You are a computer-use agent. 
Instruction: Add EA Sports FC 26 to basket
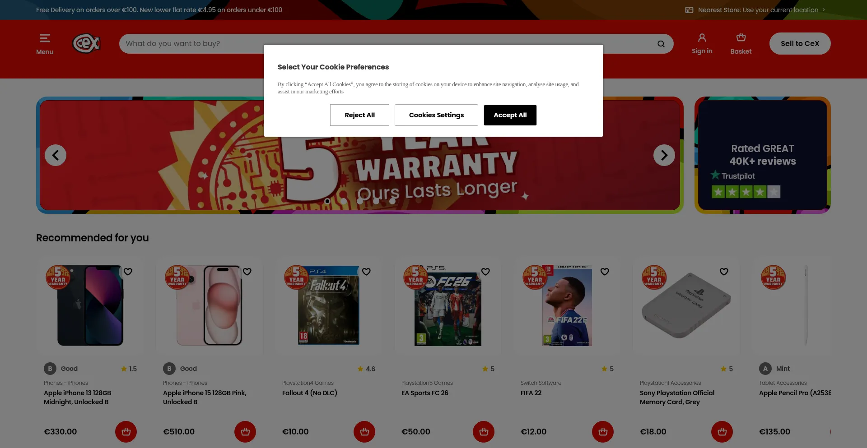(484, 432)
